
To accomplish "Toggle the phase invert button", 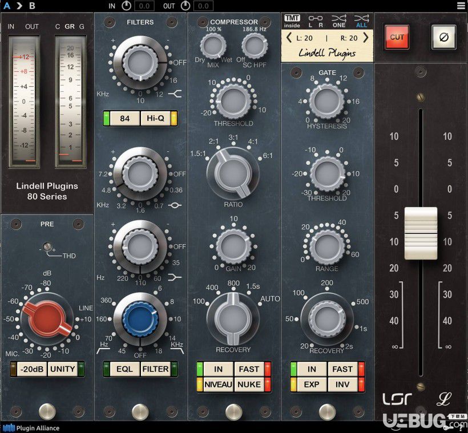I will [x=444, y=37].
